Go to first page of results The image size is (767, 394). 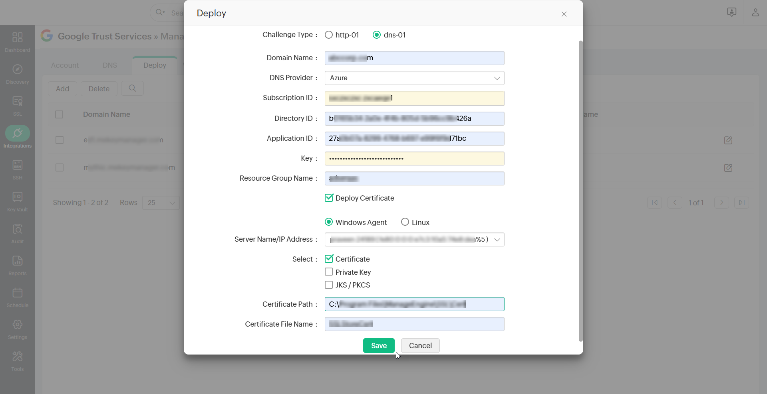(655, 203)
